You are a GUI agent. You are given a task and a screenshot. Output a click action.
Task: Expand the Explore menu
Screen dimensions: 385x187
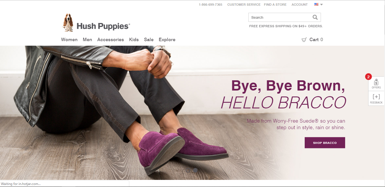point(167,40)
